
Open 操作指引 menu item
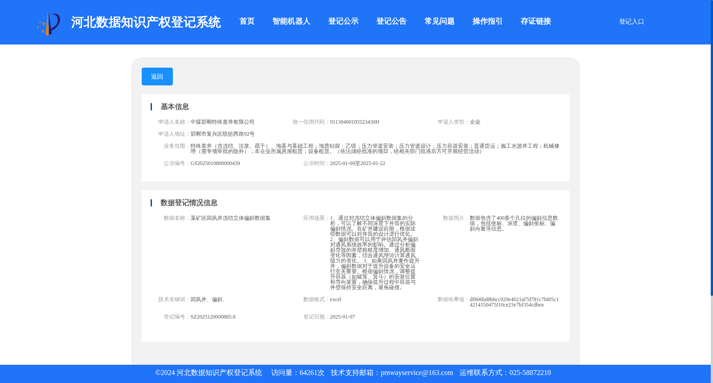pyautogui.click(x=488, y=21)
